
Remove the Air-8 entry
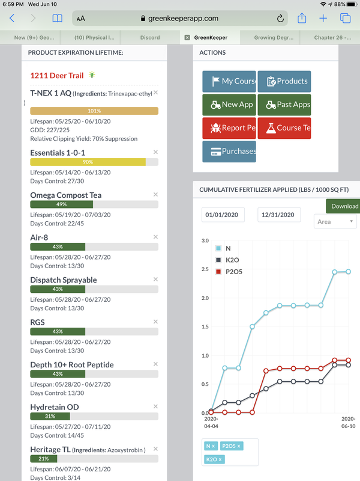point(155,236)
